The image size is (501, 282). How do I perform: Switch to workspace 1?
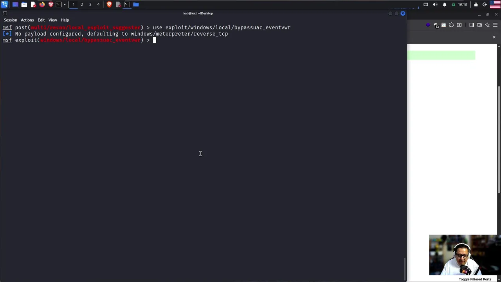click(73, 4)
